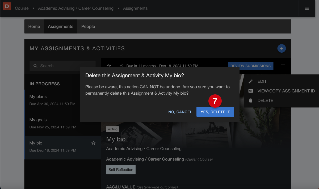Click the clock icon by due date
Image resolution: width=319 pixels, height=189 pixels.
tap(122, 66)
